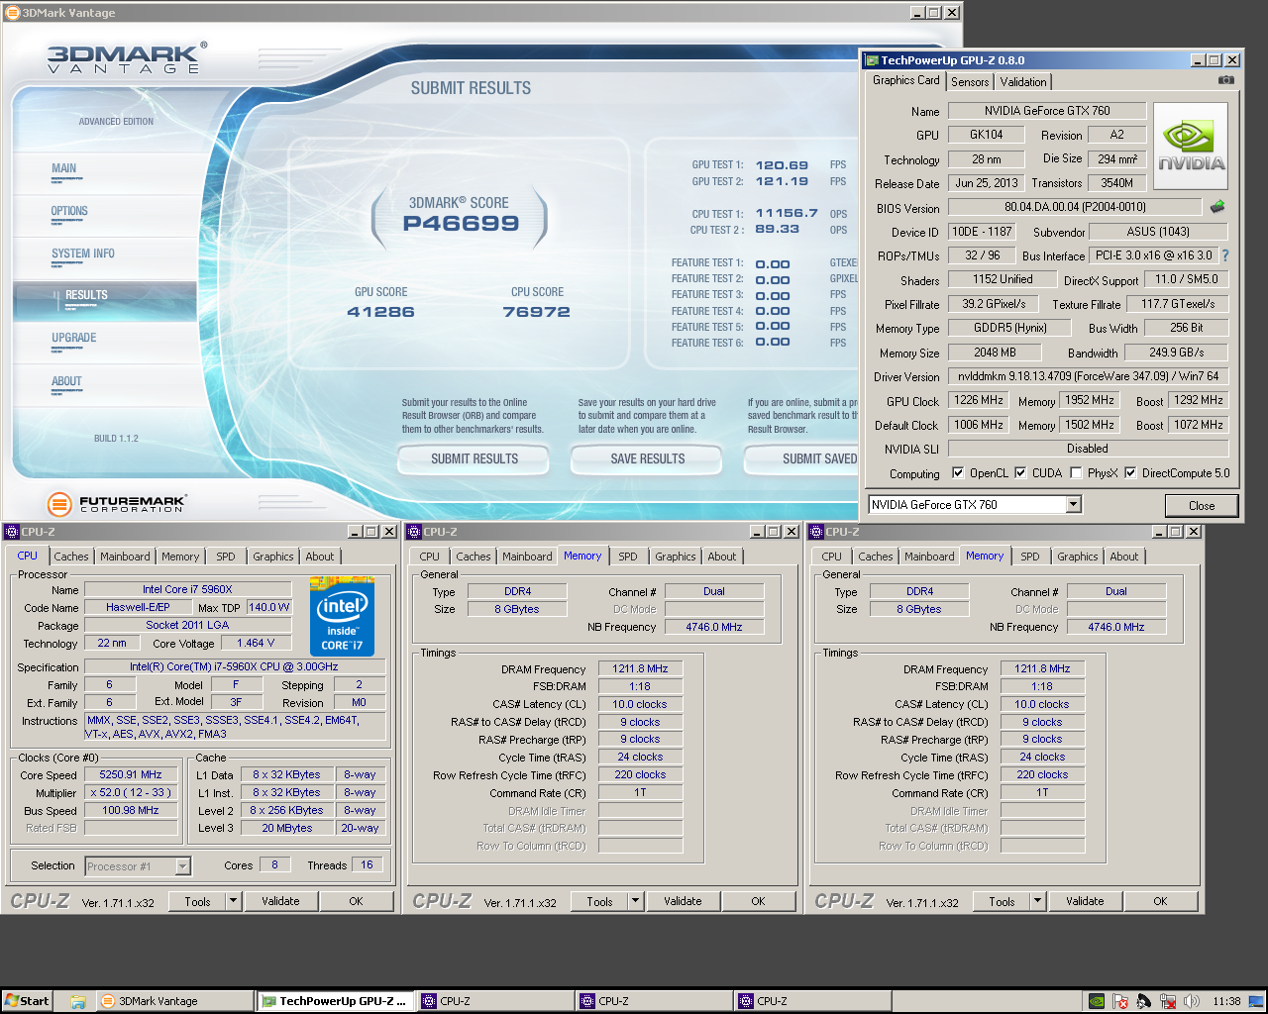Open UPGRADE in the 3DMark sidebar
Image resolution: width=1268 pixels, height=1014 pixels.
point(74,339)
